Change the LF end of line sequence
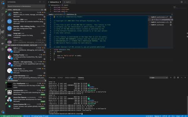The height and width of the screenshot is (117, 188). pyautogui.click(x=169, y=116)
